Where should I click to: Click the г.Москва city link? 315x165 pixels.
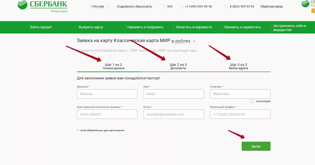point(97,6)
